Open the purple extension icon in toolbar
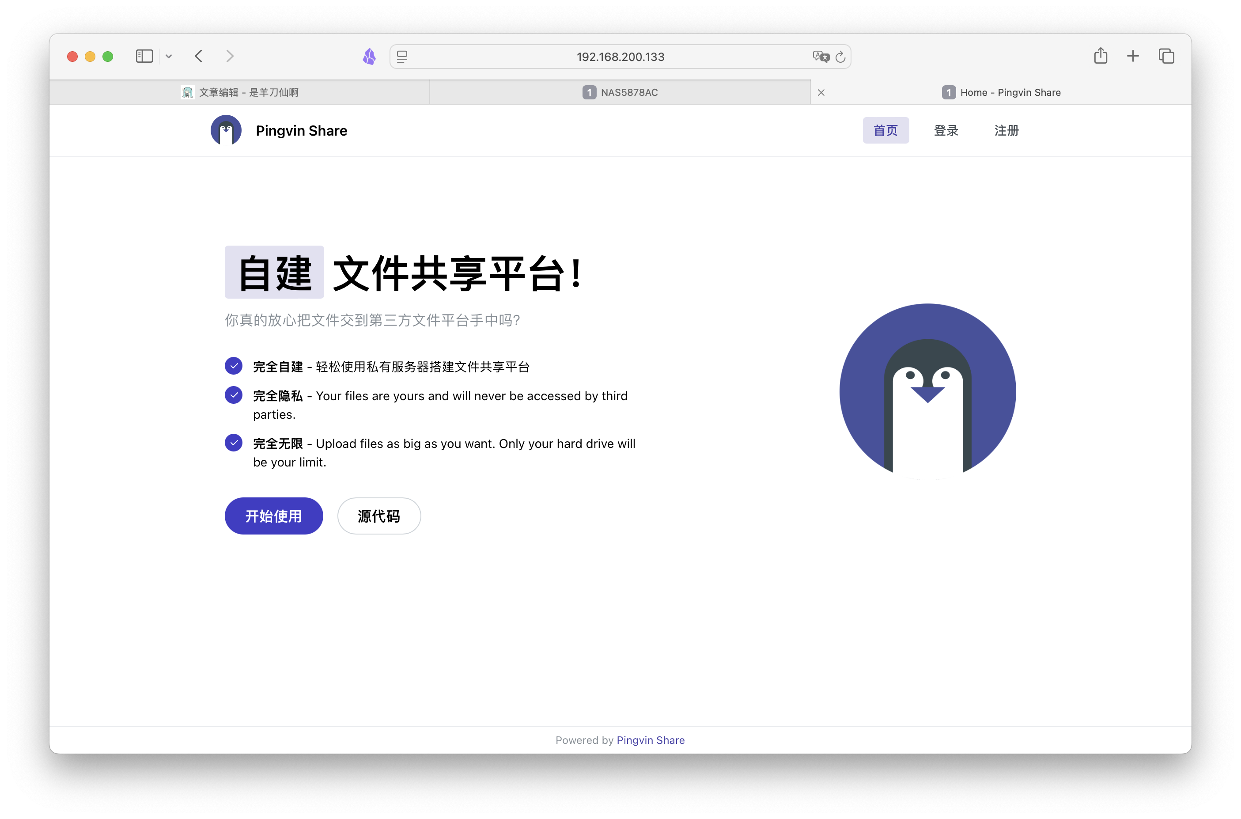This screenshot has height=819, width=1241. [x=369, y=57]
